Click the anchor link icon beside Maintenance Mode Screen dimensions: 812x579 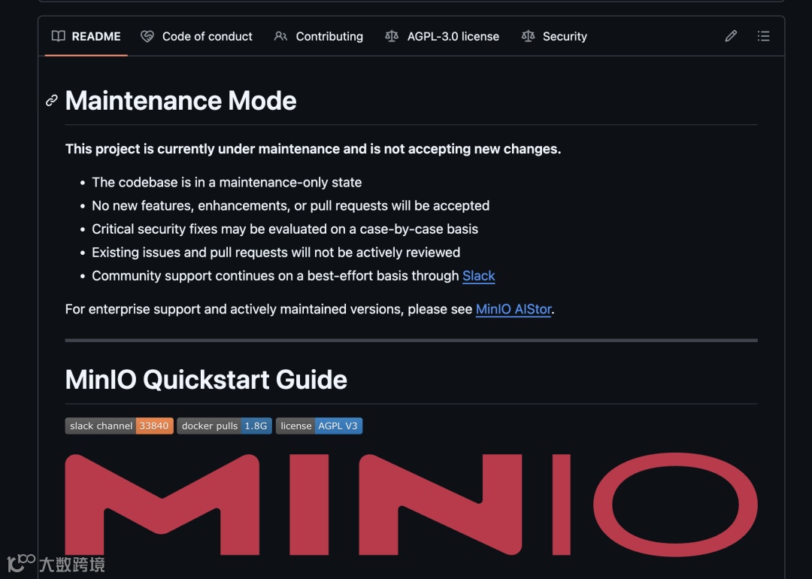pyautogui.click(x=52, y=101)
